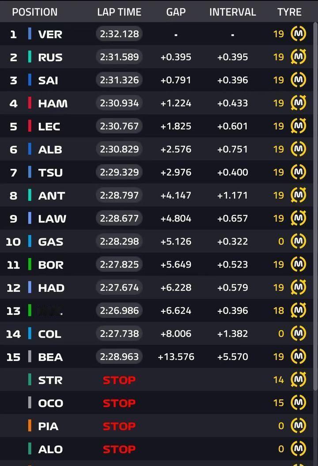Click the TYRE column header

[289, 12]
